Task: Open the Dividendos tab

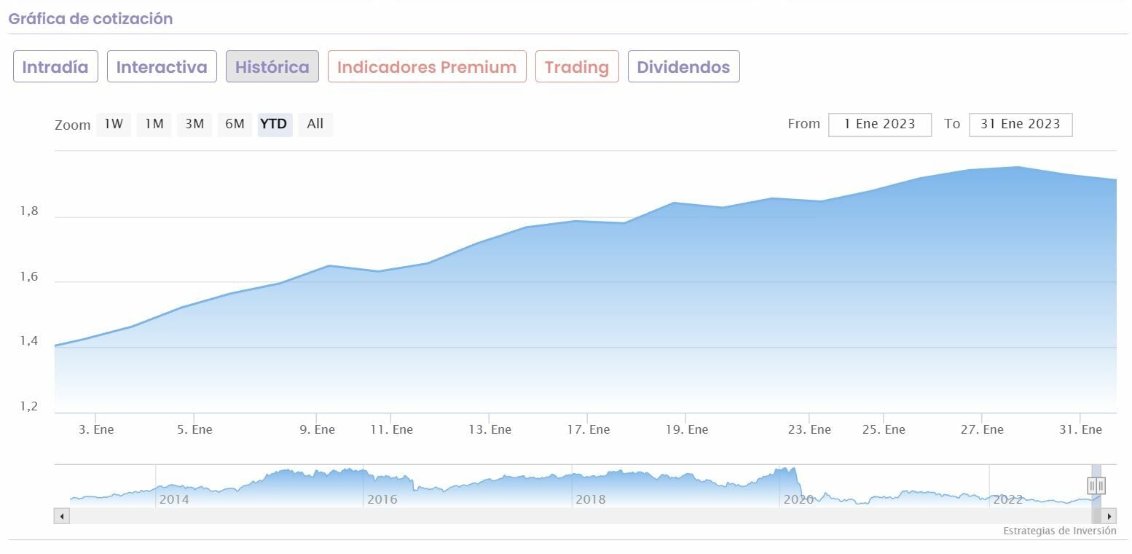Action: coord(683,67)
